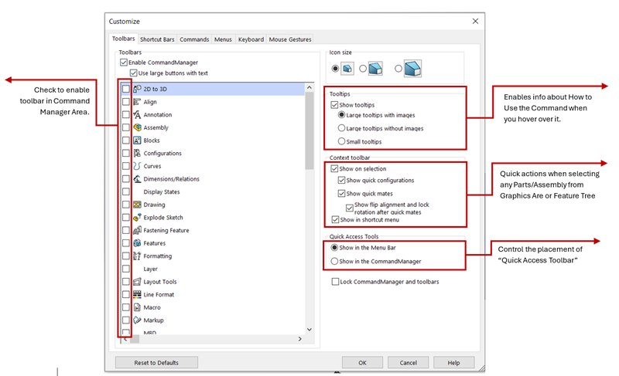Screen dimensions: 619x376
Task: Select the Curves toolbar icon
Action: coord(137,166)
